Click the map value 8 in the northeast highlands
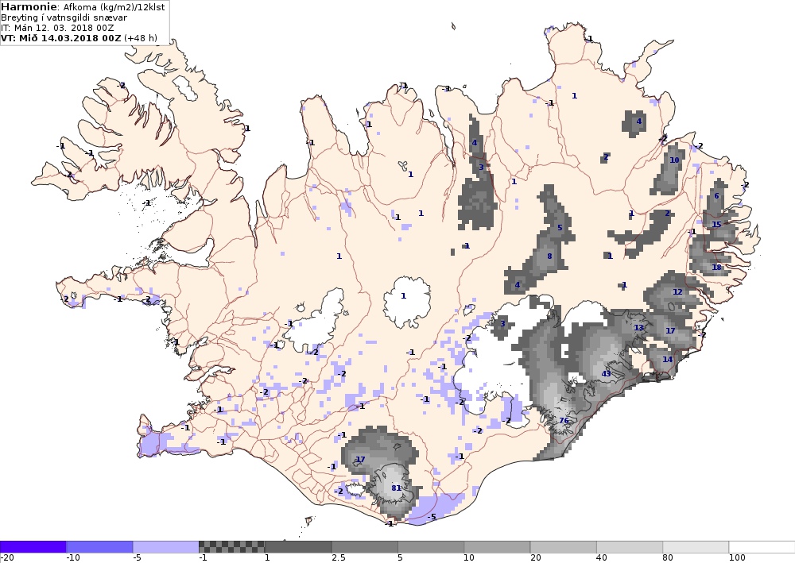 [549, 256]
